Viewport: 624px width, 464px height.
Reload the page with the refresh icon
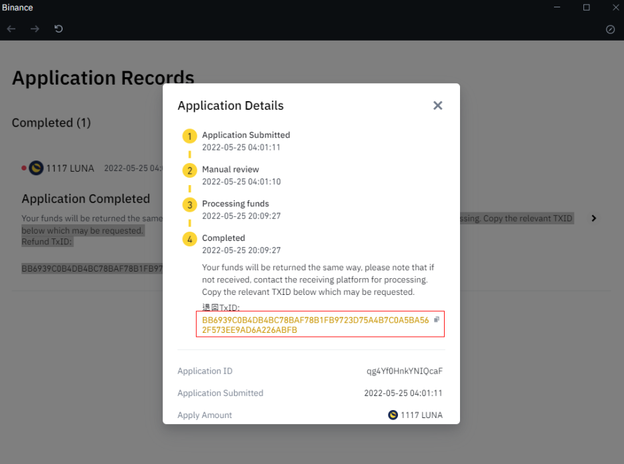coord(59,29)
